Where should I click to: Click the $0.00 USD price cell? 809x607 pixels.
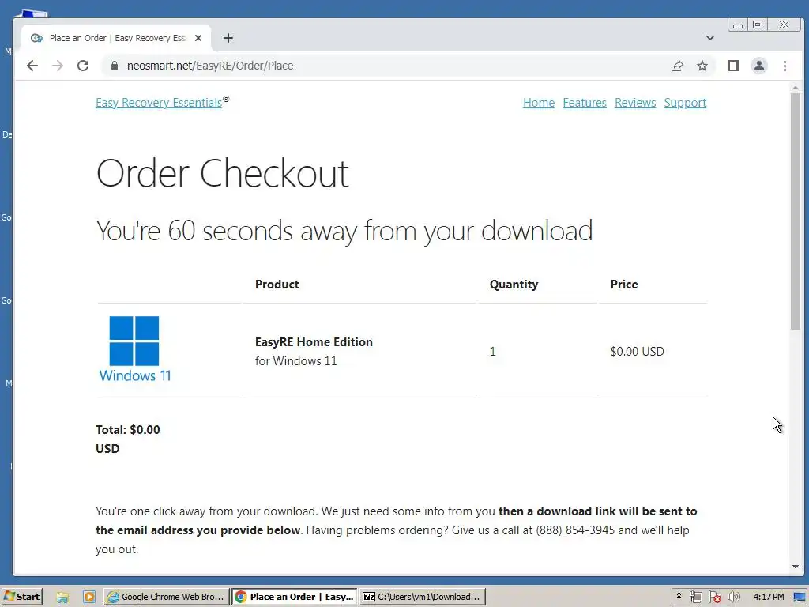pyautogui.click(x=638, y=351)
